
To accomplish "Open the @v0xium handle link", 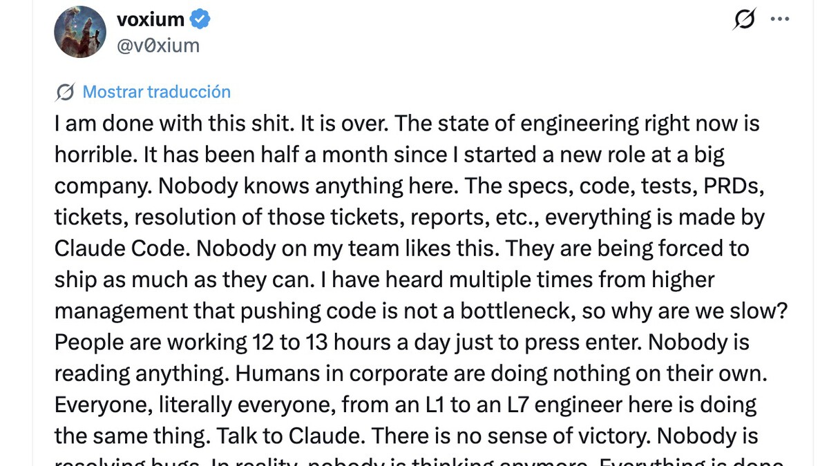I will 158,46.
